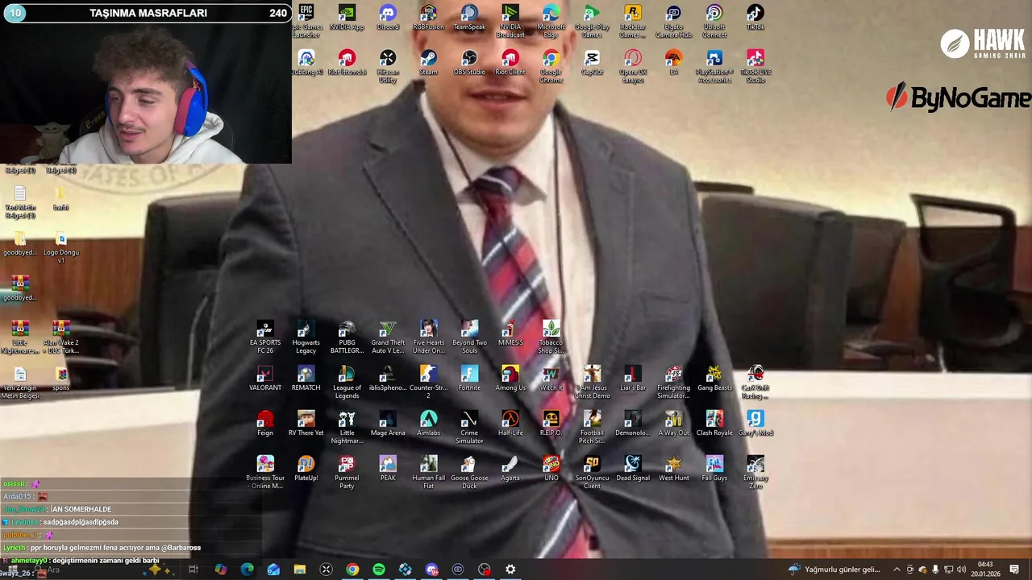The height and width of the screenshot is (580, 1032).
Task: Select UNO game shortcut
Action: 551,469
